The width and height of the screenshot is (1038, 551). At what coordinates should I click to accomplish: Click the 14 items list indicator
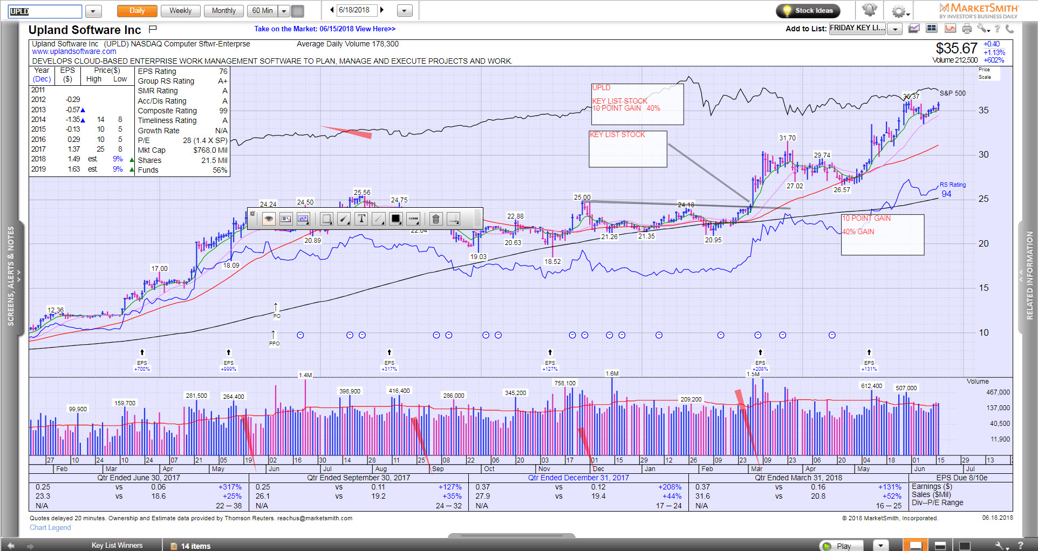(x=190, y=546)
